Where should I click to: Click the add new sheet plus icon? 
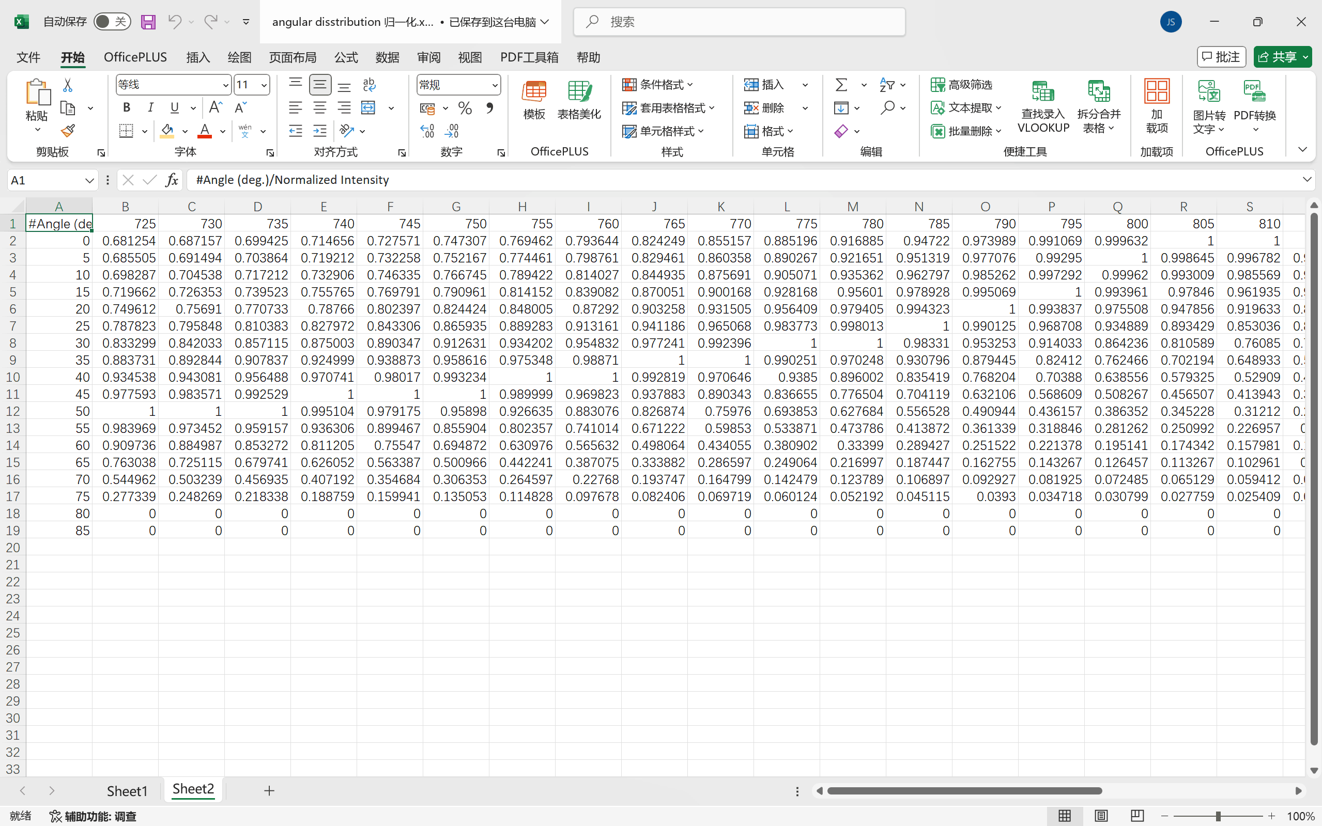pos(269,790)
